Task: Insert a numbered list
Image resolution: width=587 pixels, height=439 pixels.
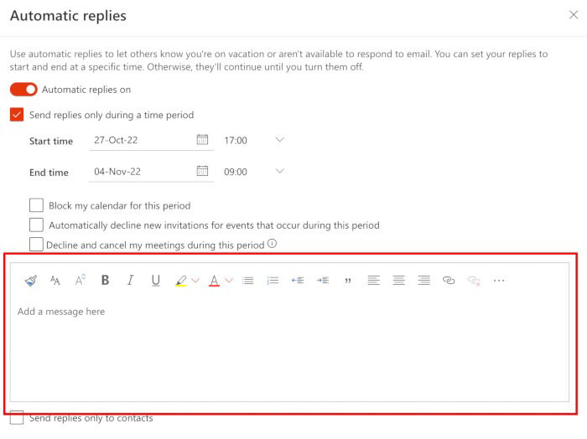Action: click(x=273, y=281)
